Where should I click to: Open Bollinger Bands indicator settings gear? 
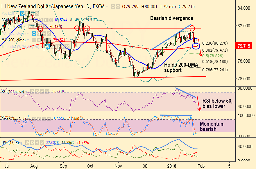(40, 20)
